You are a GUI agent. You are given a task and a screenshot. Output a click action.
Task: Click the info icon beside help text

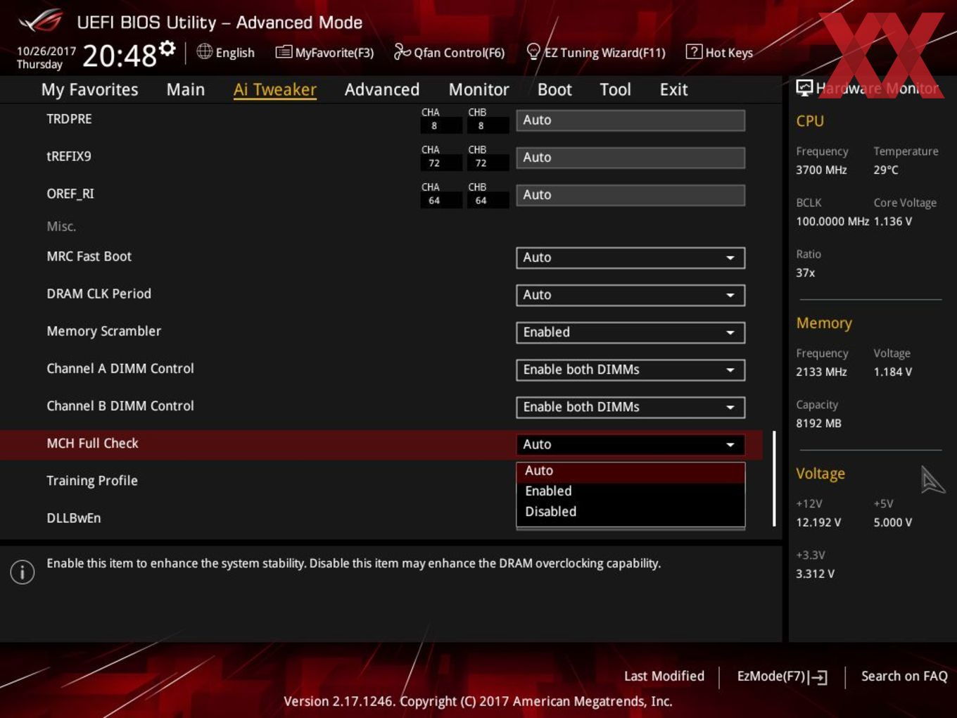[23, 572]
